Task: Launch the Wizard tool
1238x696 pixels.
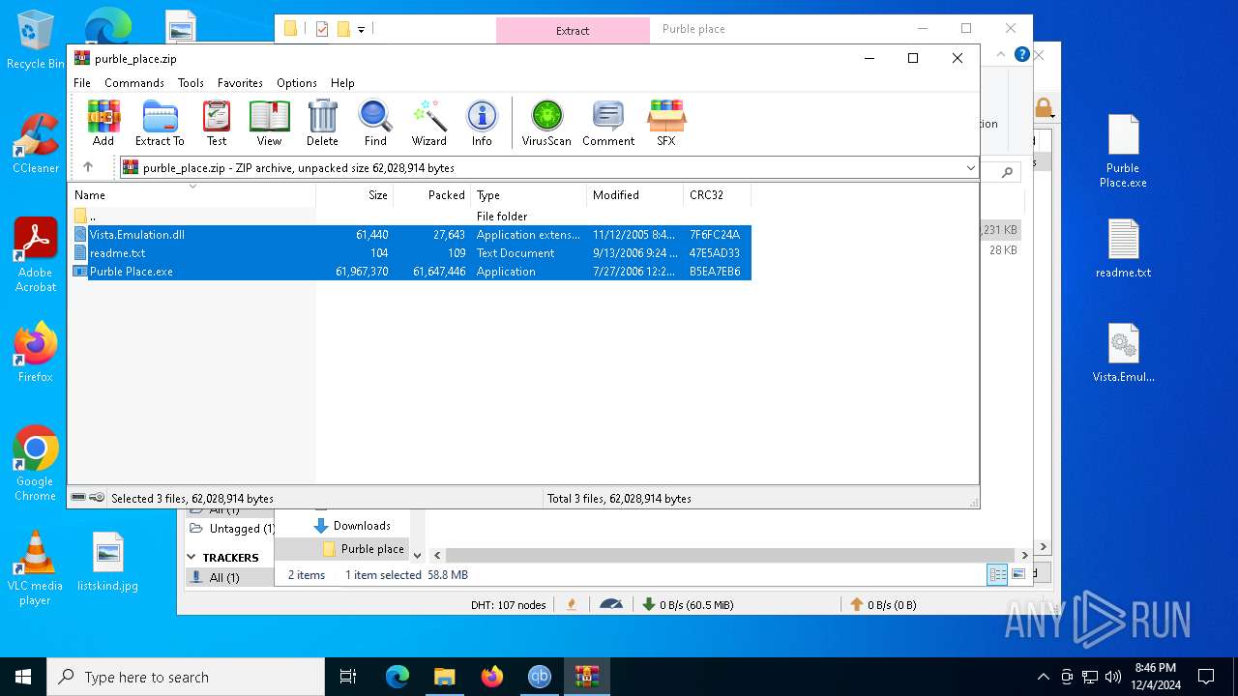Action: (429, 123)
